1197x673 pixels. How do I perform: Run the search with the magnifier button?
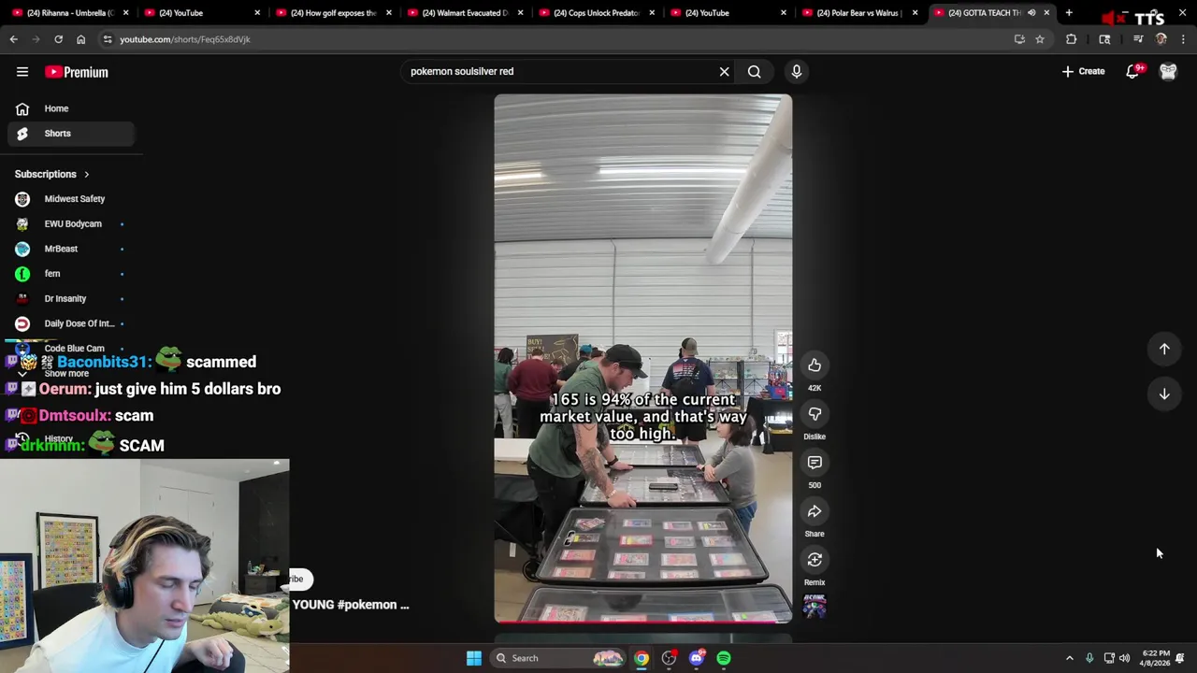click(754, 71)
